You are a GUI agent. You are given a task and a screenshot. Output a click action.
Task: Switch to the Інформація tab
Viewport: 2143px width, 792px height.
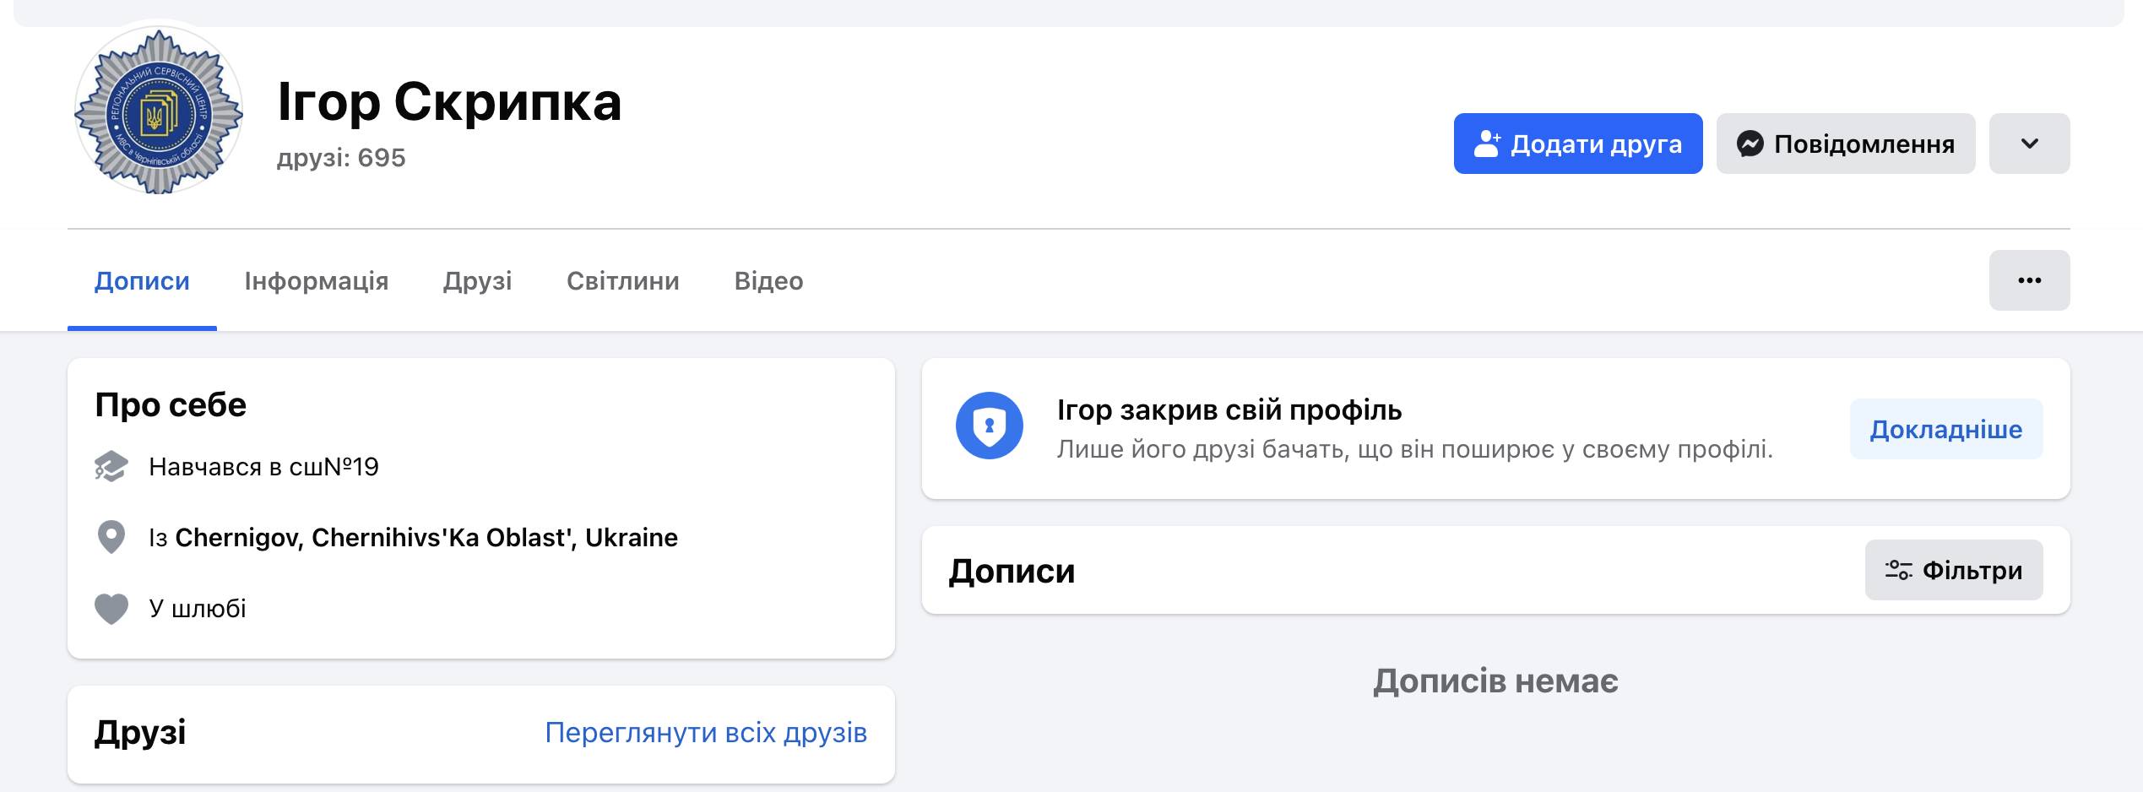pyautogui.click(x=316, y=281)
